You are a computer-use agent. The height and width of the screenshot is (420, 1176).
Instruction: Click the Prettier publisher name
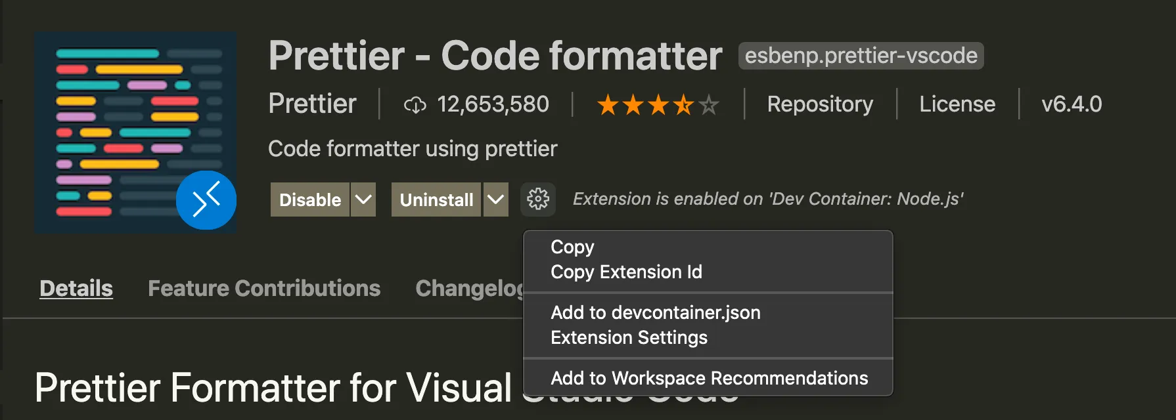312,104
